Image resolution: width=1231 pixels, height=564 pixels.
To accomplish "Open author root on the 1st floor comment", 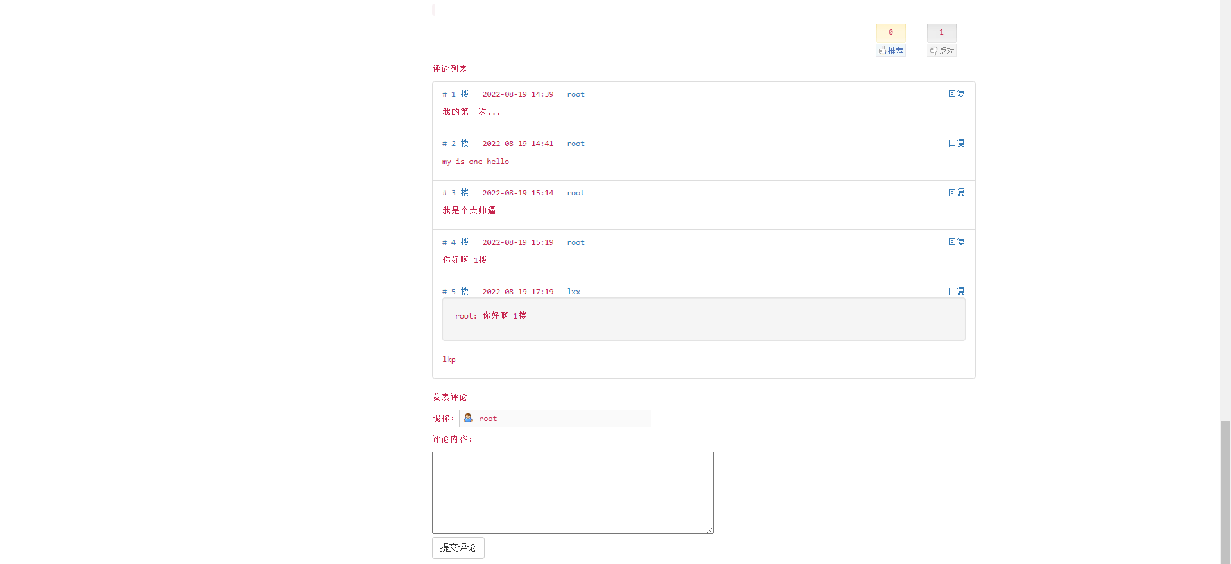I will click(575, 95).
